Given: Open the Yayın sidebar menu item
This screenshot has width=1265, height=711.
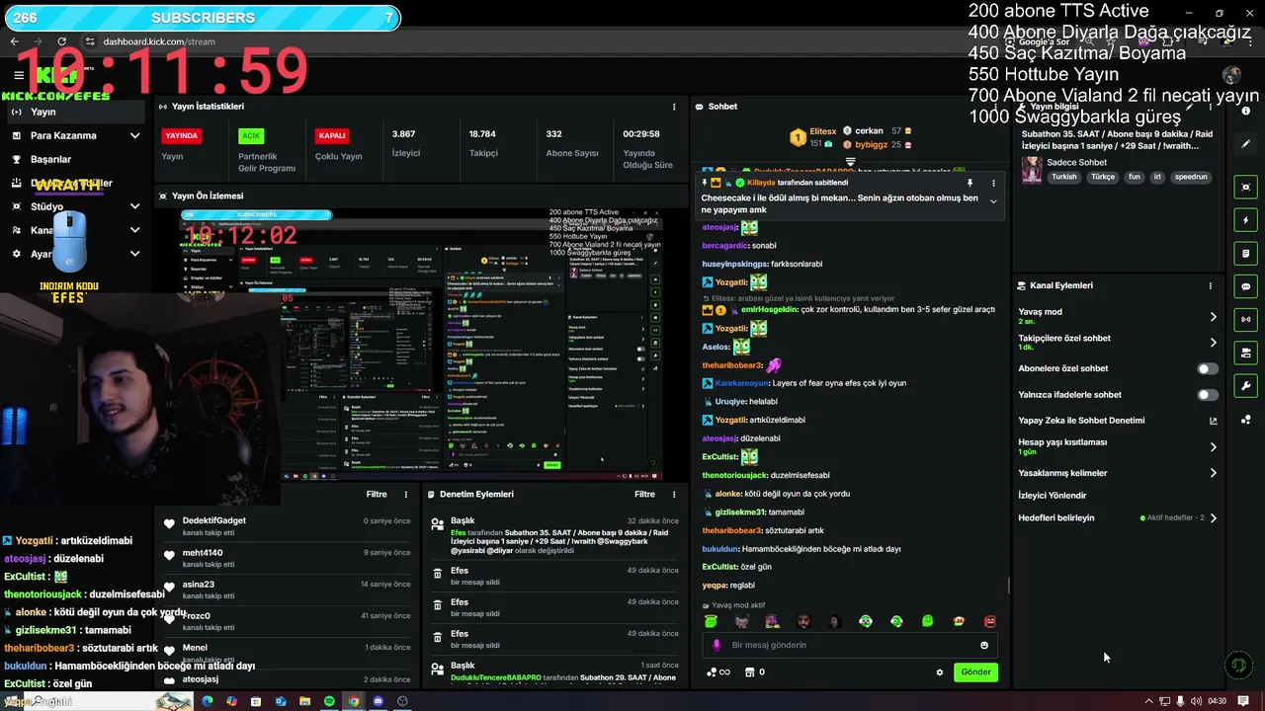Looking at the screenshot, I should tap(75, 112).
